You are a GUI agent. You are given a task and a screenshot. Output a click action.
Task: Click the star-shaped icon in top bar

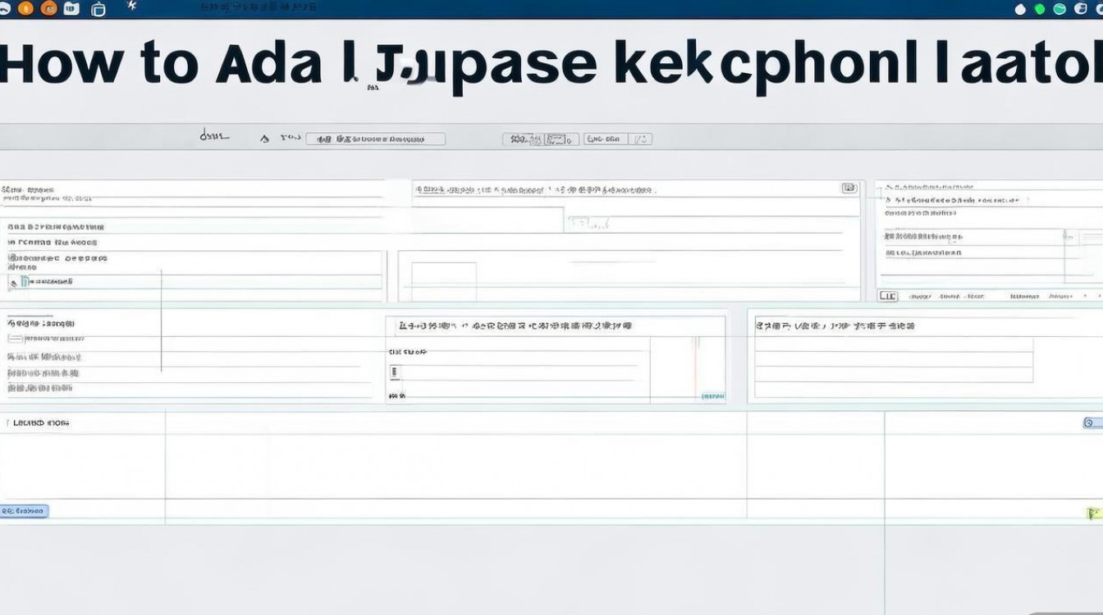point(132,7)
